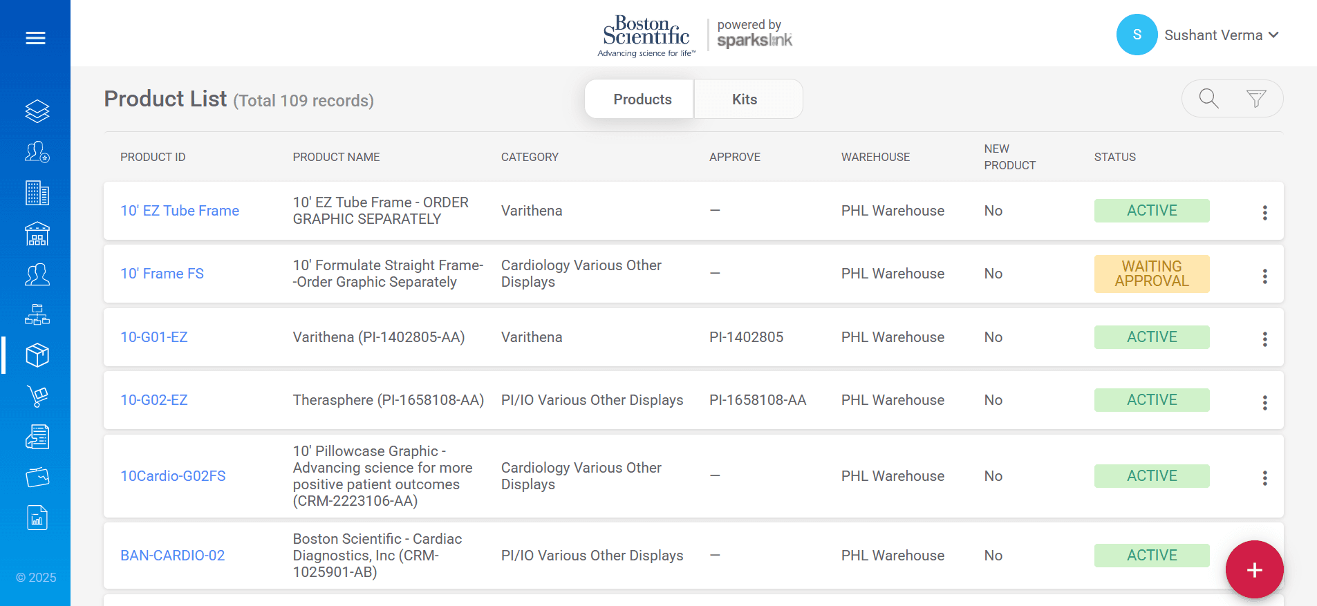Click the ACTIVE badge for BAN-CARDIO-02
1317x606 pixels.
tap(1152, 556)
